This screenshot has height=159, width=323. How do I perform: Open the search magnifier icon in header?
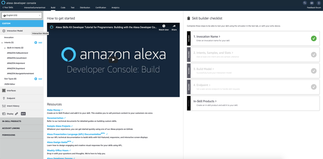pyautogui.click(x=305, y=3)
